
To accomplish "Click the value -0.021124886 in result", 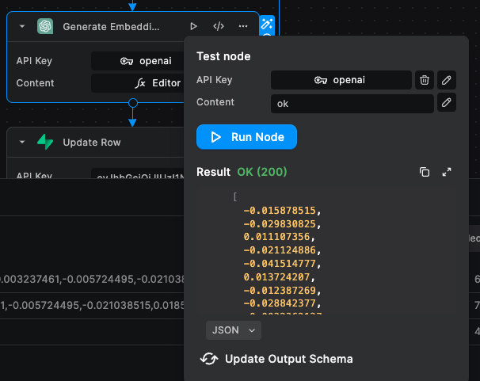I will click(280, 250).
